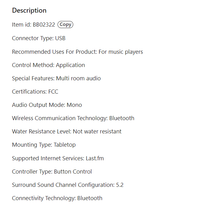Click the item id value BB02322
This screenshot has height=214, width=212.
(x=44, y=25)
